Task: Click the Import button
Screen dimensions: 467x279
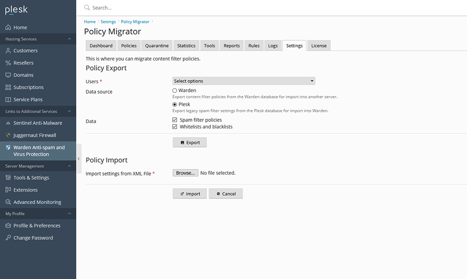Action: (x=190, y=194)
